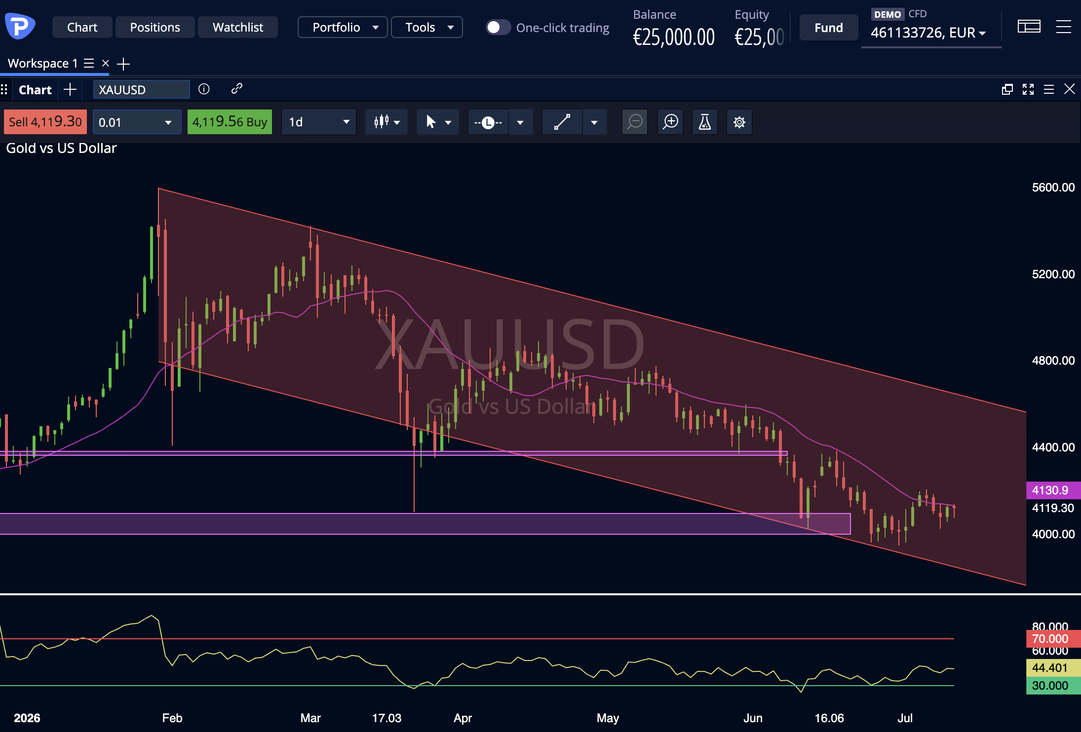The image size is (1081, 732).
Task: Zoom out of the chart
Action: 635,122
